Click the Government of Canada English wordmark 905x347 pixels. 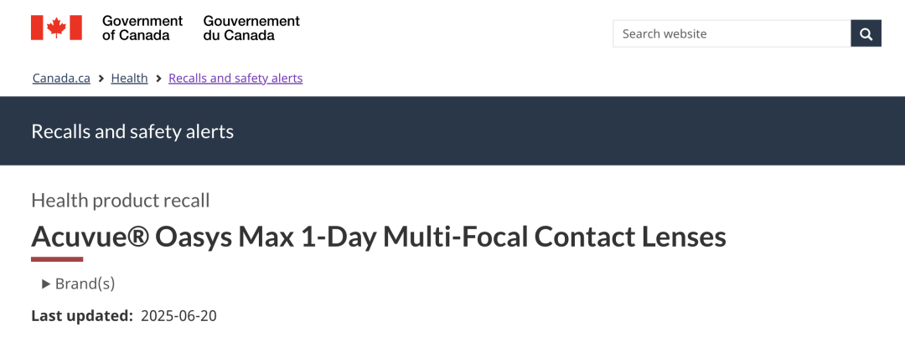[142, 28]
